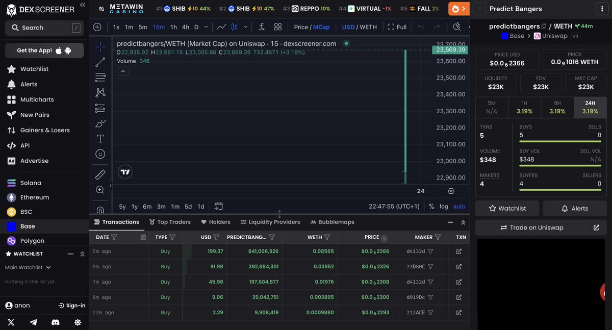The image size is (612, 330).
Task: Collapse the volume indicator legend arrow
Action: point(123,71)
